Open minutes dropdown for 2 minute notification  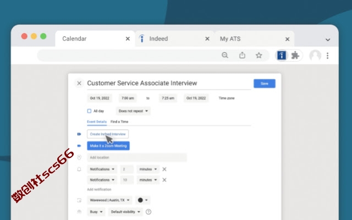(x=148, y=169)
